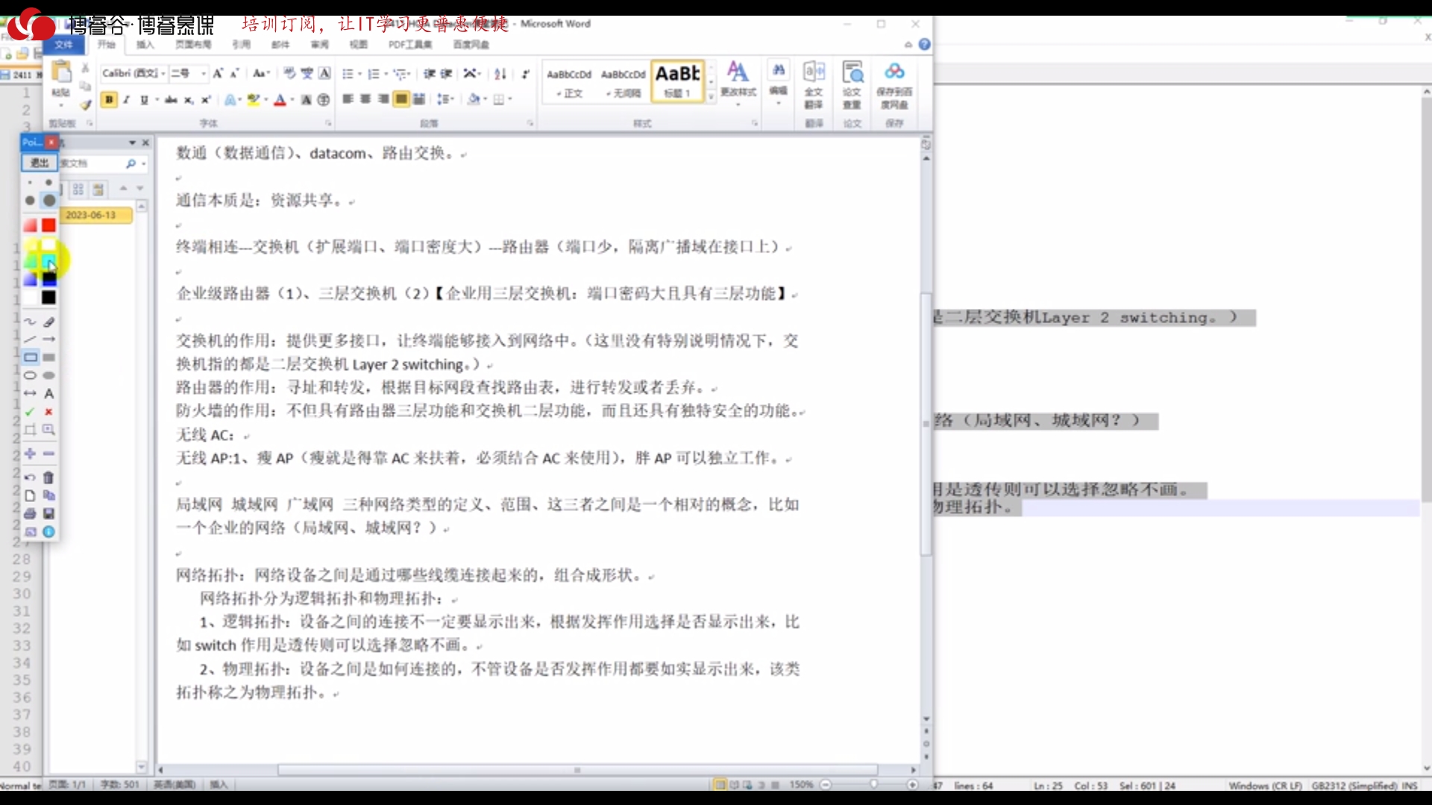Toggle align text left button

click(x=348, y=99)
